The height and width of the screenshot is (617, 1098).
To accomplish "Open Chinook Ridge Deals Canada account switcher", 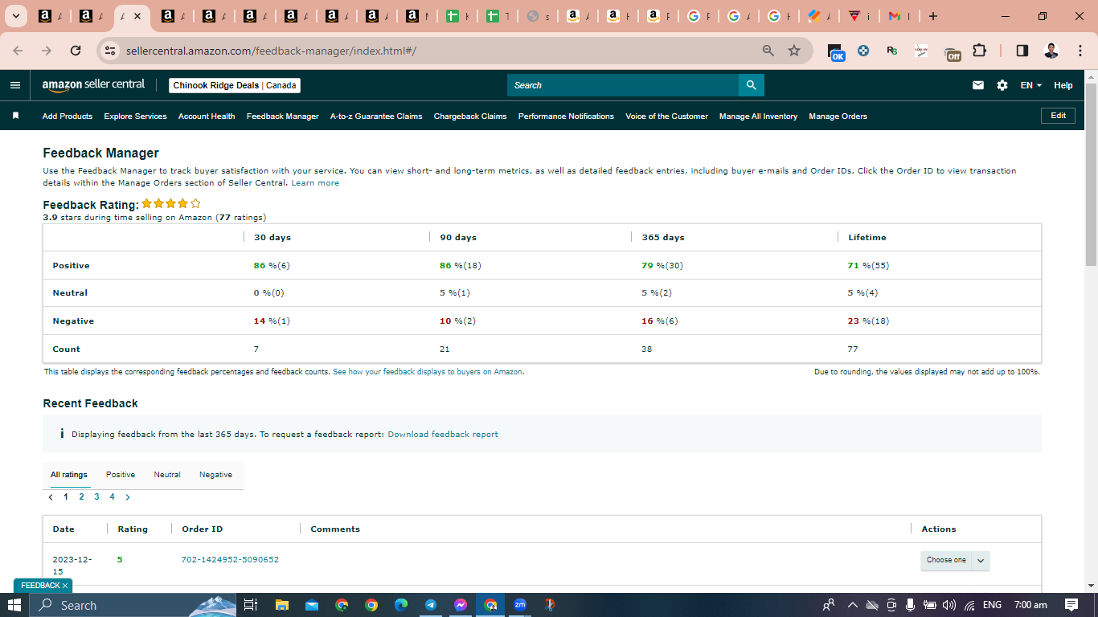I will [x=235, y=85].
